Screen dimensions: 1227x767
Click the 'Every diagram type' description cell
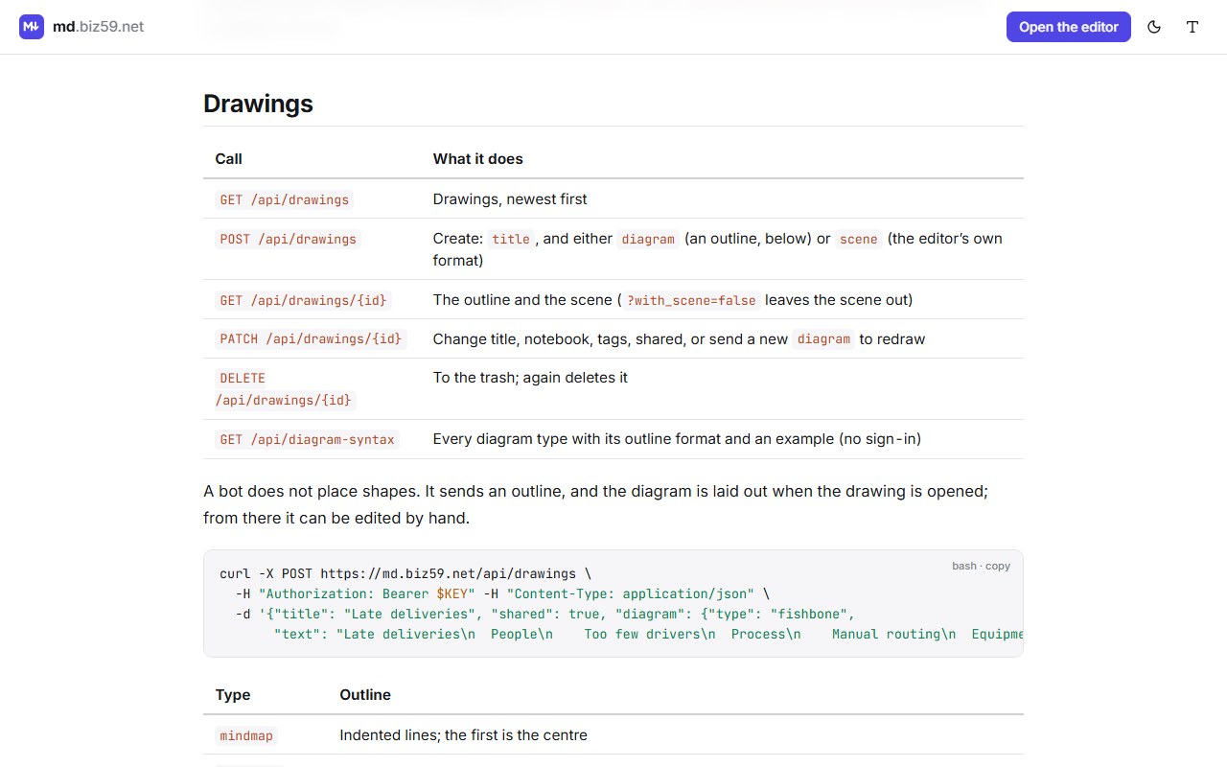coord(677,439)
